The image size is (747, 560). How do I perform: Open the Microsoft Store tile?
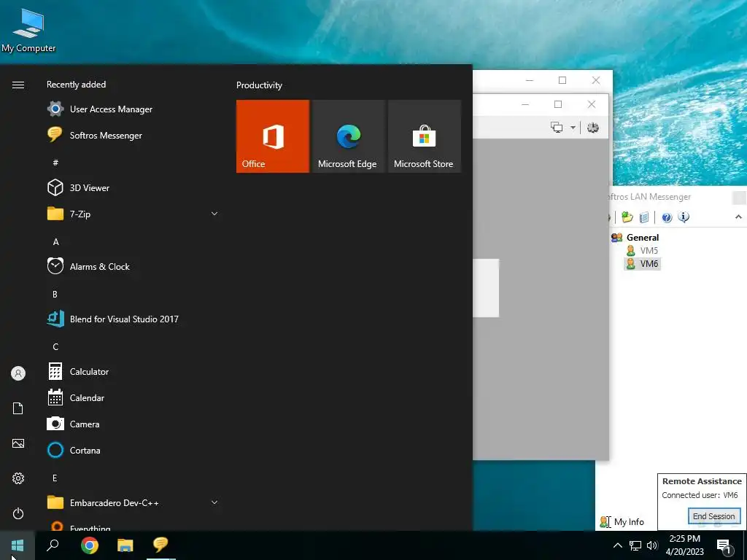pyautogui.click(x=425, y=136)
